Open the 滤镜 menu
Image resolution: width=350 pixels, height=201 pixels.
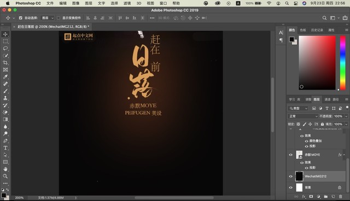[x=127, y=3]
